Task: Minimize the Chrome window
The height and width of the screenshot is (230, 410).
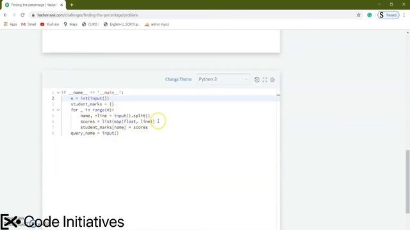Action: pos(379,4)
